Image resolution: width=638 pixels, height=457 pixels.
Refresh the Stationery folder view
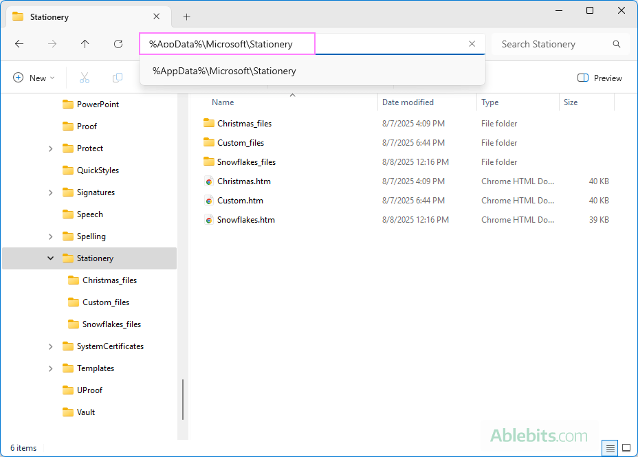pos(118,44)
